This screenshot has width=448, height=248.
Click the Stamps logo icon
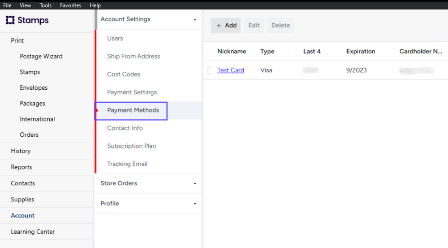click(x=10, y=20)
